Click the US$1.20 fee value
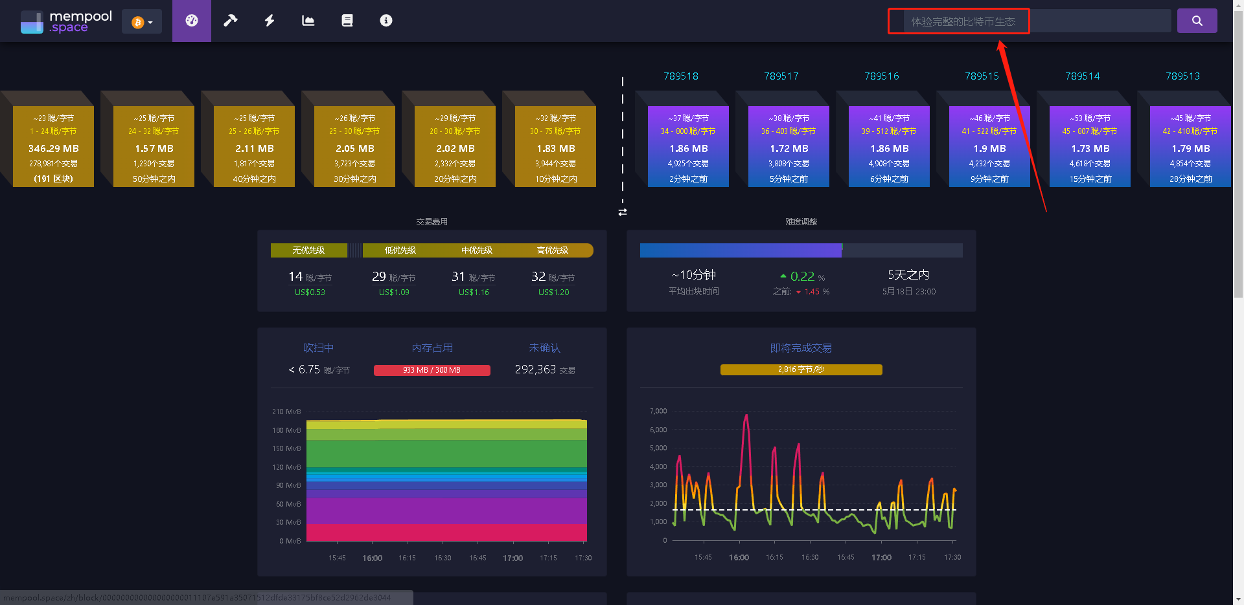 [553, 292]
